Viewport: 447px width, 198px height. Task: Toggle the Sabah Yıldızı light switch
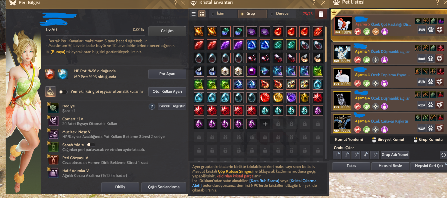tap(91, 145)
